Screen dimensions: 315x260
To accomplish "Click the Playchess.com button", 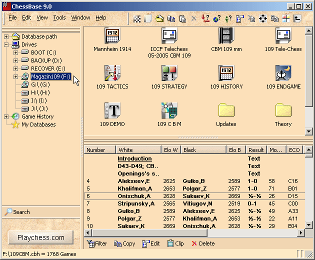I will [x=41, y=237].
